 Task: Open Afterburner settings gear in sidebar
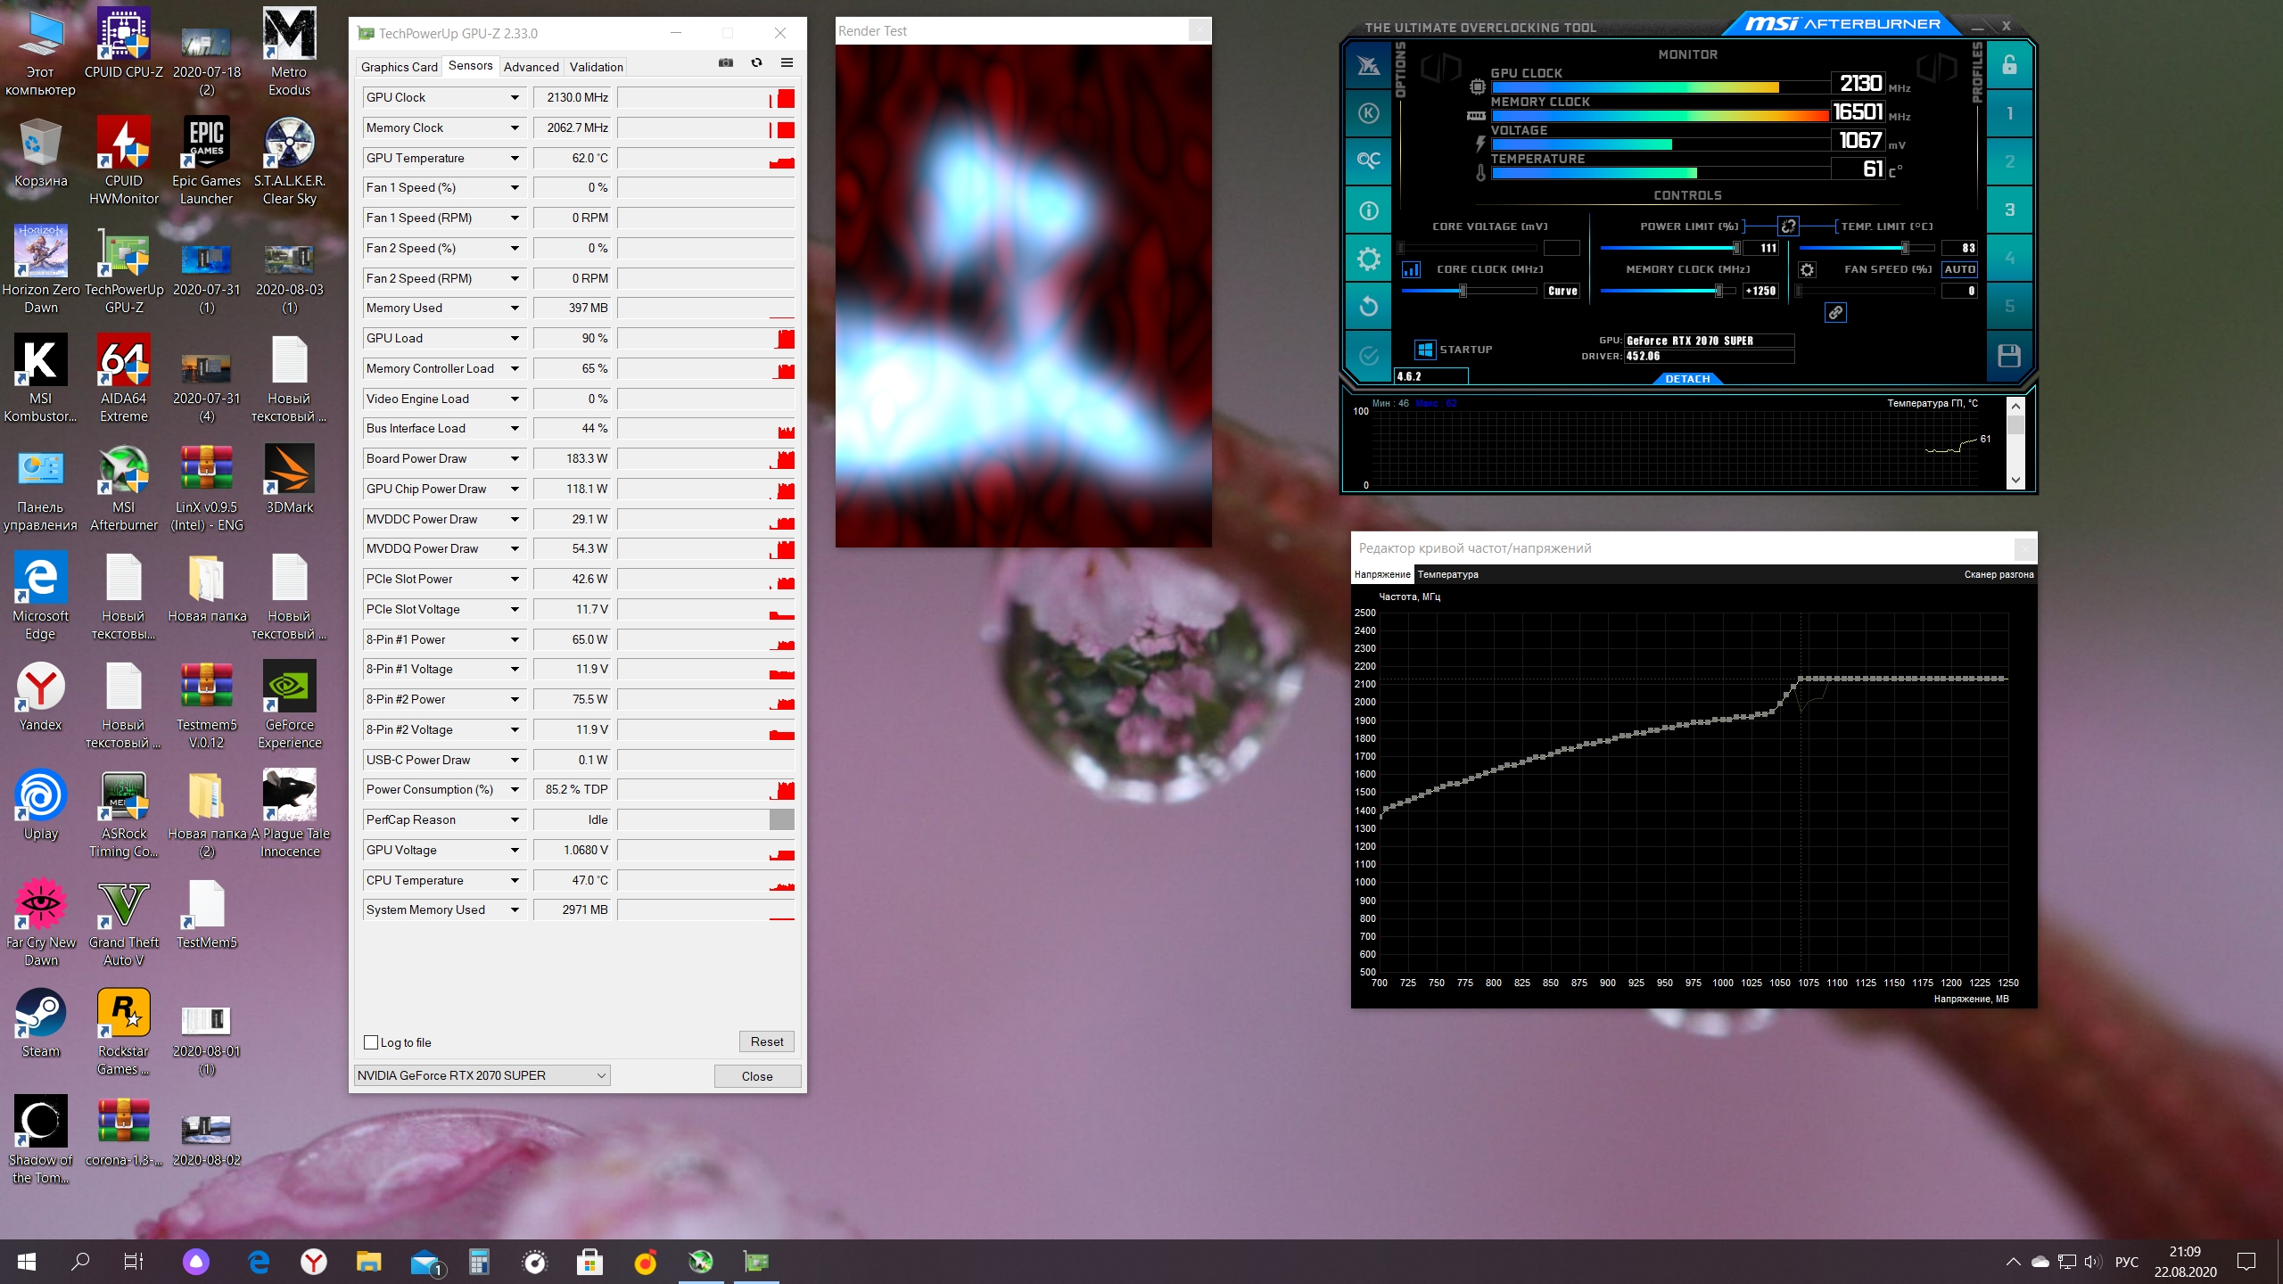(1368, 259)
